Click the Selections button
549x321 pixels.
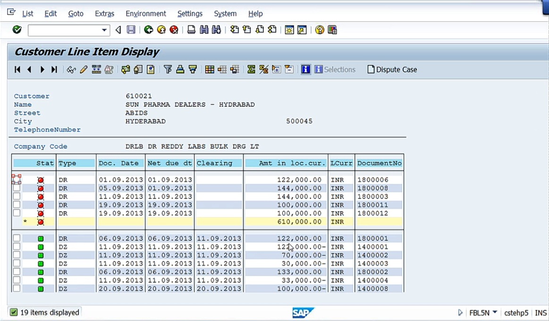pos(335,70)
